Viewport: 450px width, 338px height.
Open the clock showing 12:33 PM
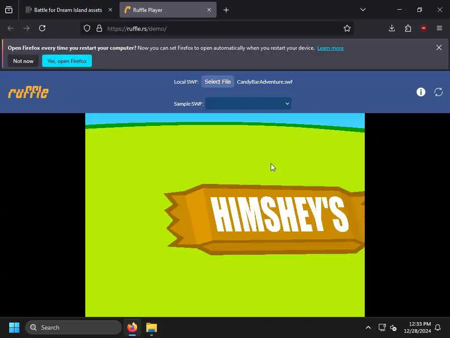pyautogui.click(x=417, y=327)
